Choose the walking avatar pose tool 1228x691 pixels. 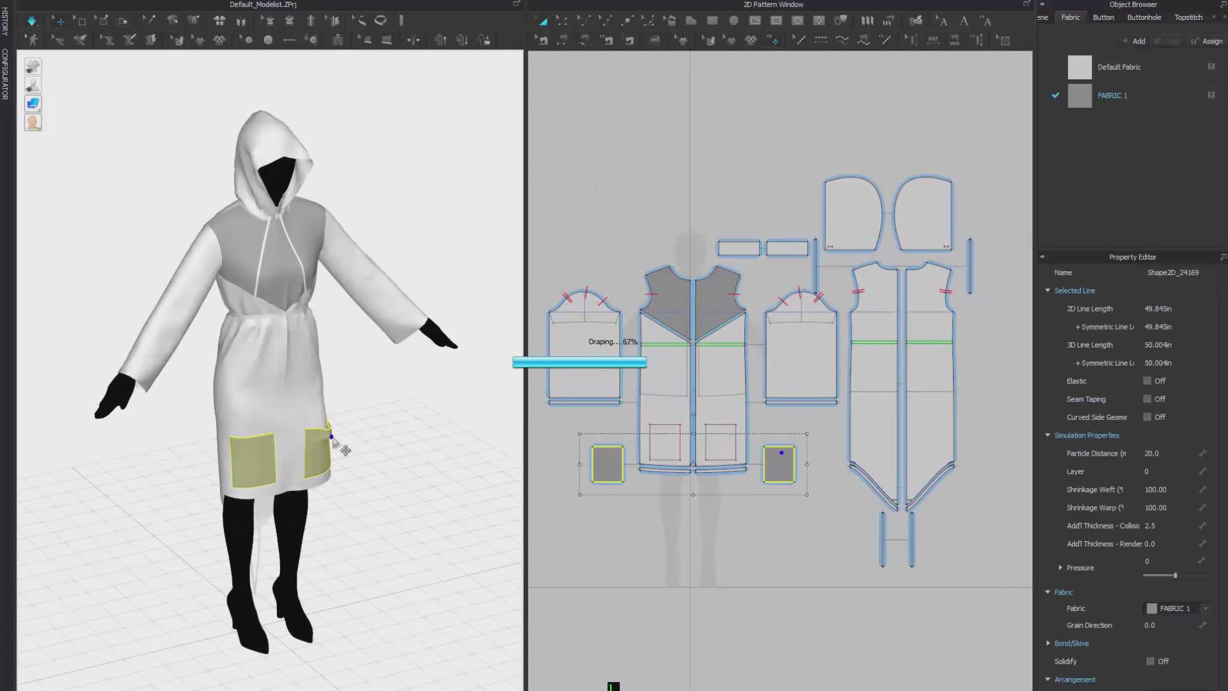pyautogui.click(x=32, y=40)
